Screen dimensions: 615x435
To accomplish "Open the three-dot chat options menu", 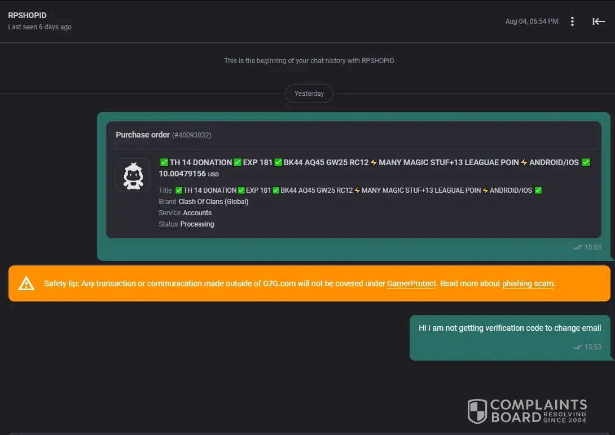I will click(x=572, y=21).
